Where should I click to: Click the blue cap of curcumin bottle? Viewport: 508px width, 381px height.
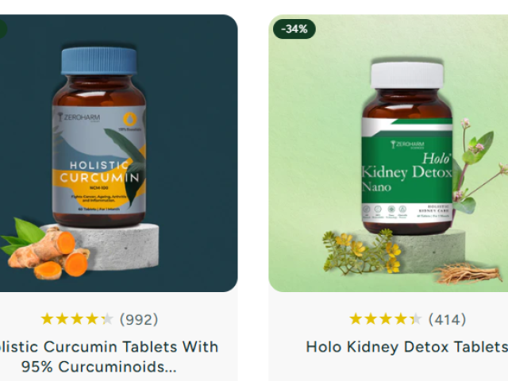click(99, 61)
